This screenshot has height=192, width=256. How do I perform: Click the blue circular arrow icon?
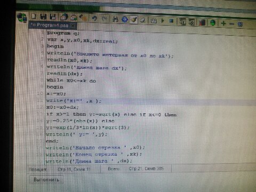point(125,19)
